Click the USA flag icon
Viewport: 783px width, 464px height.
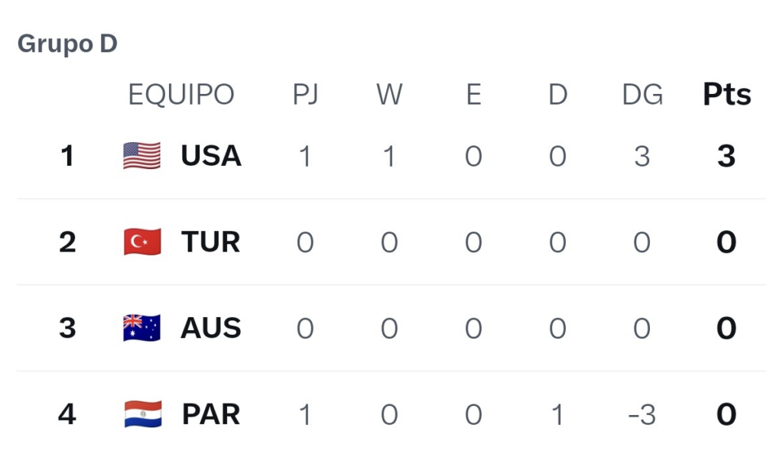(x=142, y=155)
